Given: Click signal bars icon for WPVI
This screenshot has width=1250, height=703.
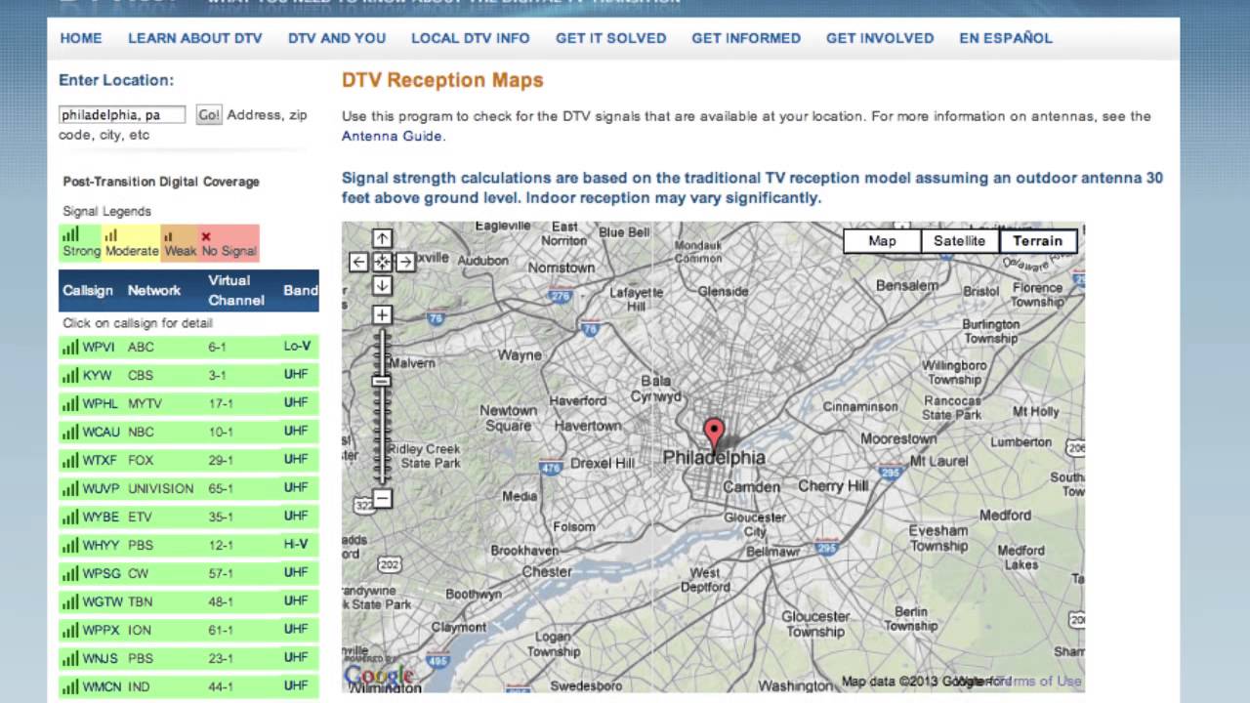Looking at the screenshot, I should (x=69, y=347).
